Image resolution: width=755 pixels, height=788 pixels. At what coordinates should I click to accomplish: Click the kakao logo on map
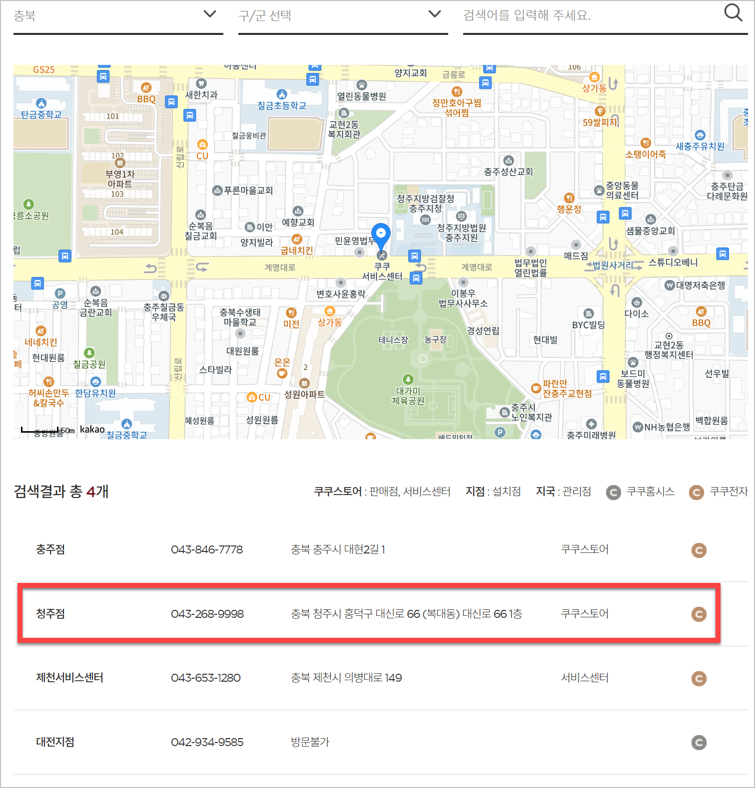point(92,430)
